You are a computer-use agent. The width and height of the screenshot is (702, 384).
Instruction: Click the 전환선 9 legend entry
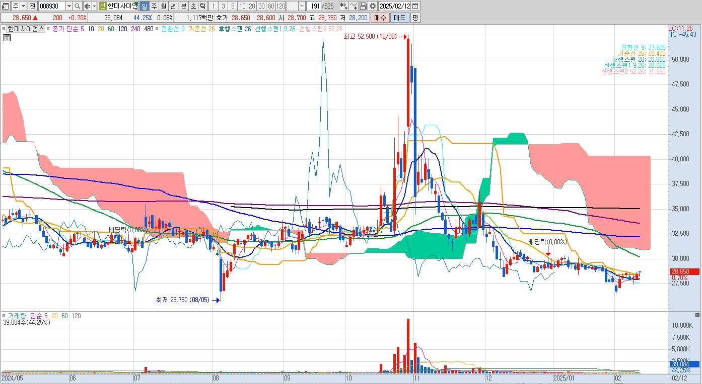[x=173, y=29]
